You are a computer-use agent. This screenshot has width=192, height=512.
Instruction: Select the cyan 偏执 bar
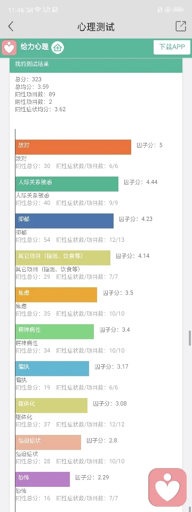(52, 368)
